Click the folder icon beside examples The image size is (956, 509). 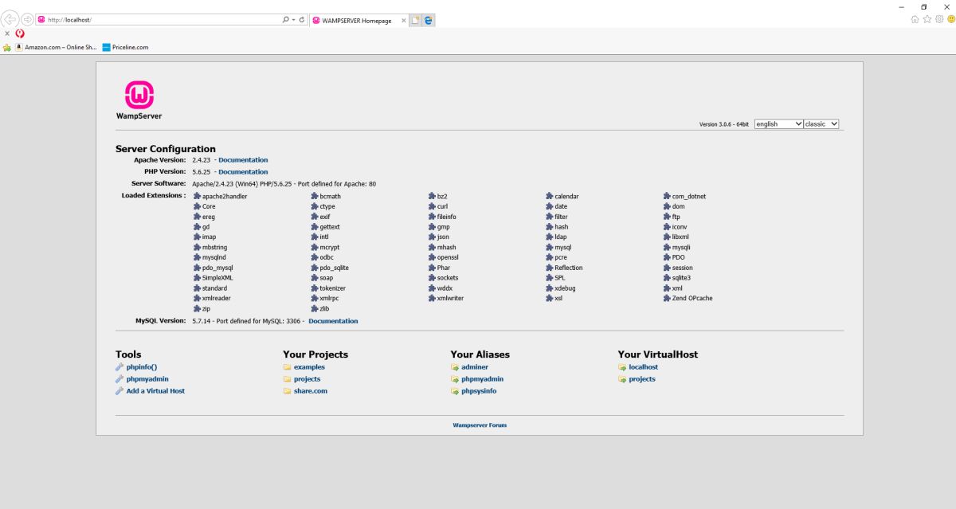287,366
